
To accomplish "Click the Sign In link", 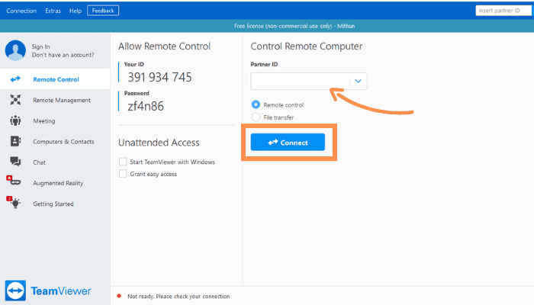I will pos(41,47).
